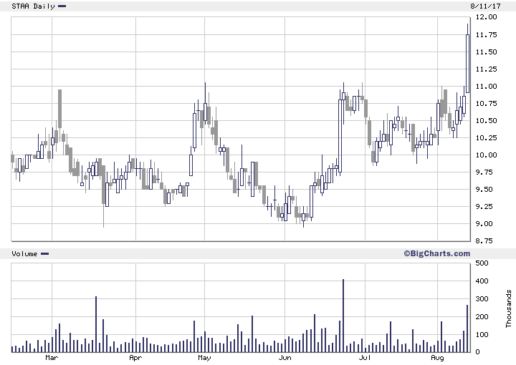Click the Aug month label

pos(437,358)
